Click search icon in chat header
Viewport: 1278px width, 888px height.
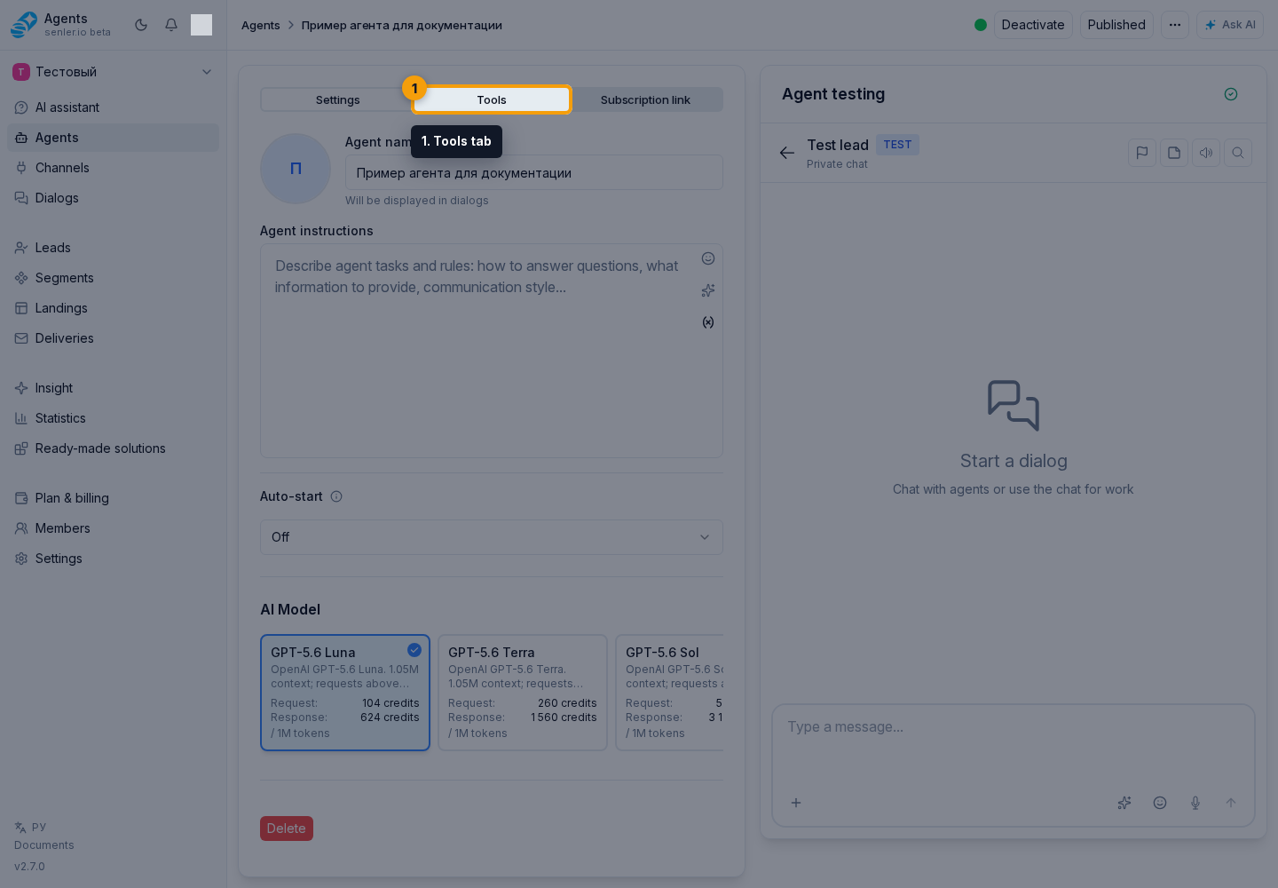[1238, 153]
